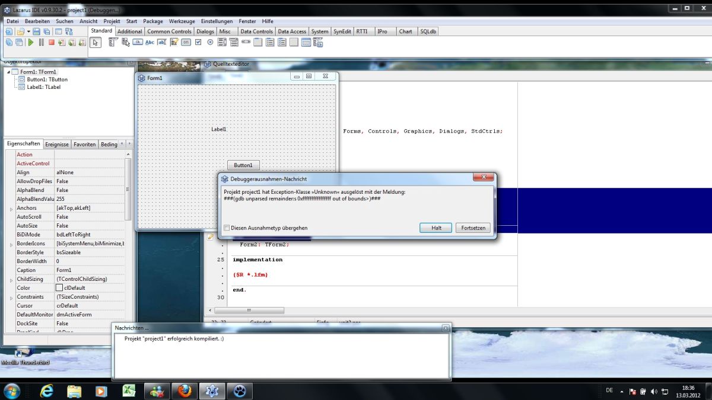Click the green Run button in toolbar
This screenshot has width=712, height=400.
click(31, 42)
